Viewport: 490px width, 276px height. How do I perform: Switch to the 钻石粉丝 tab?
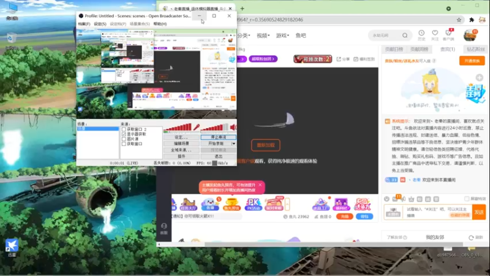click(x=476, y=50)
